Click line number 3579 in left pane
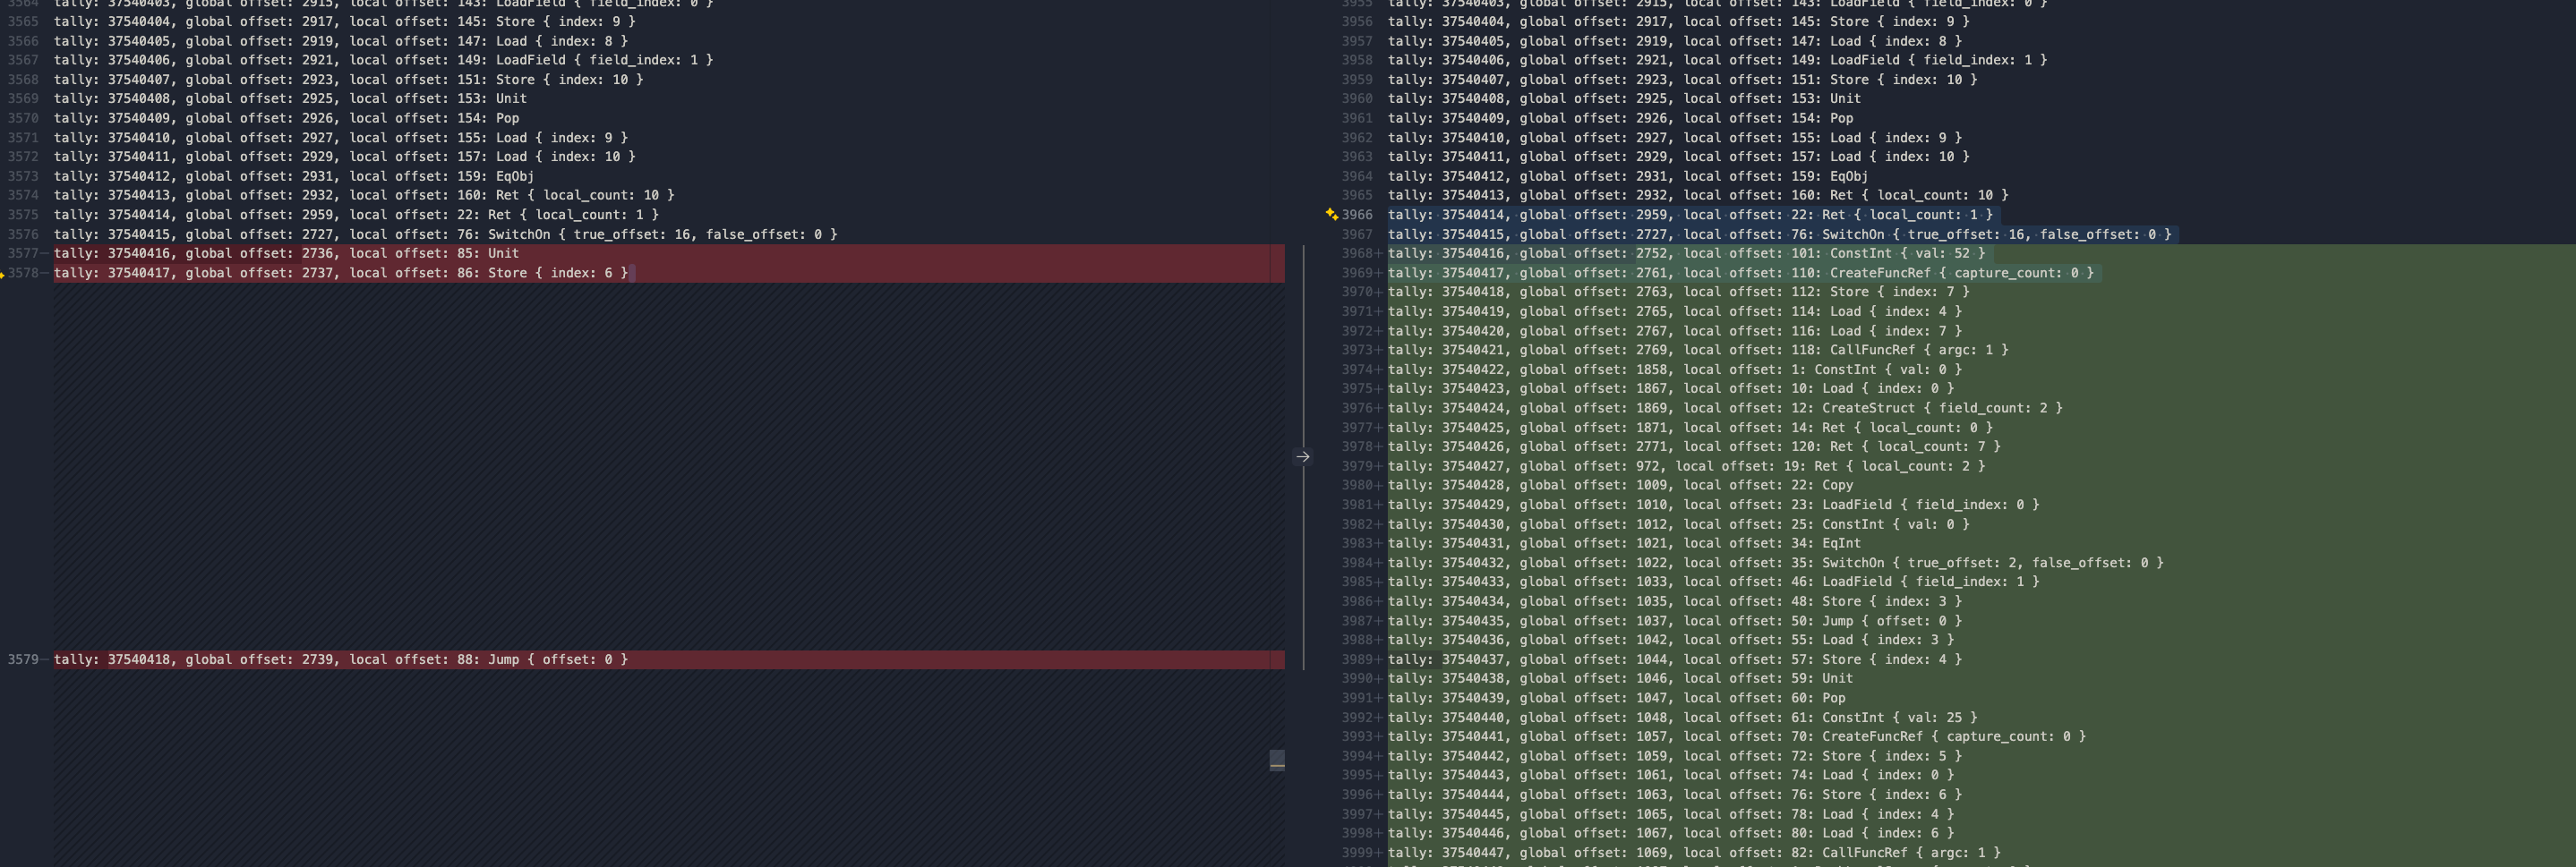 click(23, 659)
